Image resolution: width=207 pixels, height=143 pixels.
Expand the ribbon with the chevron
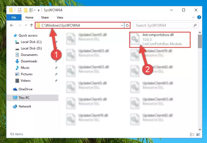(x=193, y=17)
